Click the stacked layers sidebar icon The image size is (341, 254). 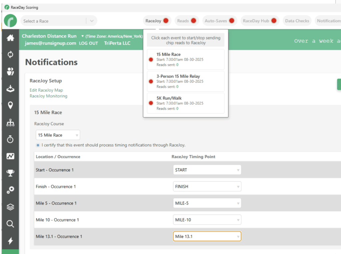pyautogui.click(x=10, y=207)
